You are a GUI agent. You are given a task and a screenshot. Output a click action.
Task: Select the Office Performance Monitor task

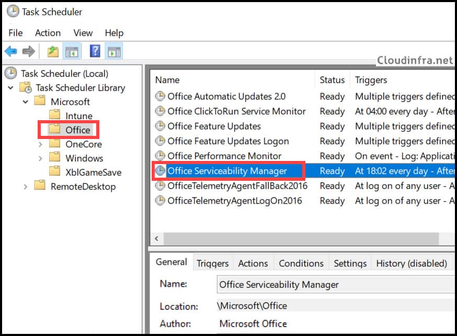pos(224,156)
